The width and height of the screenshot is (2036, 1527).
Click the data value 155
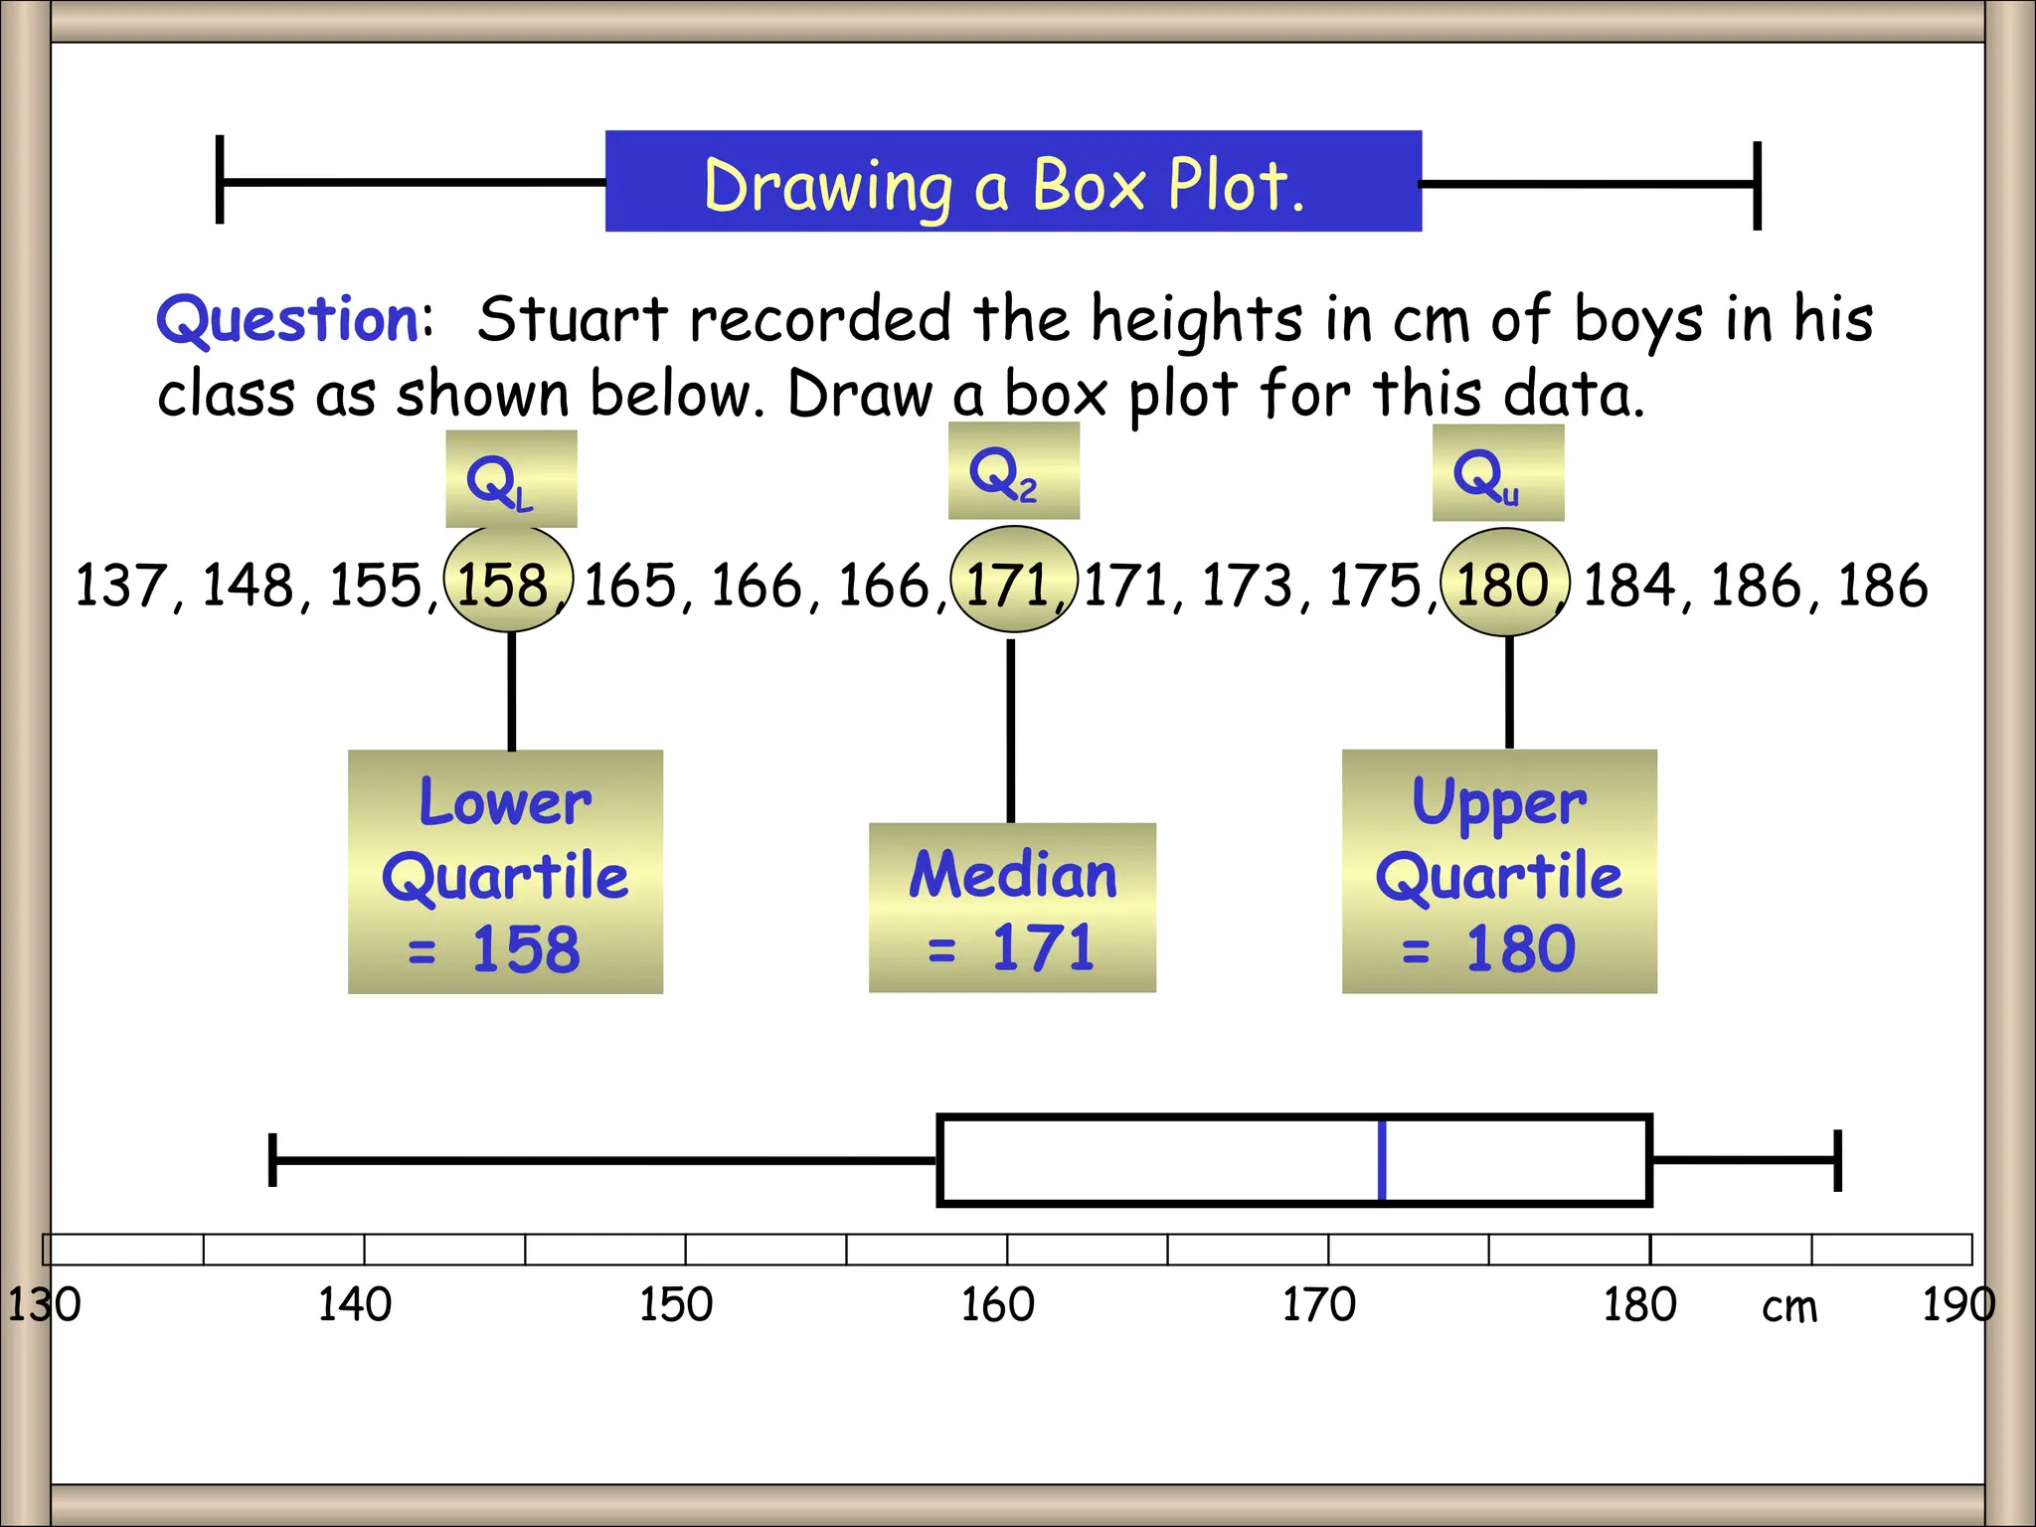pos(375,585)
